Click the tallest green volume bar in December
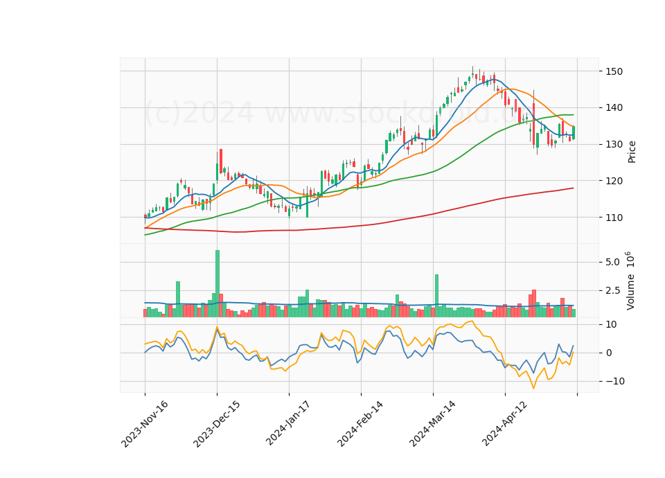The width and height of the screenshot is (665, 478). (217, 283)
